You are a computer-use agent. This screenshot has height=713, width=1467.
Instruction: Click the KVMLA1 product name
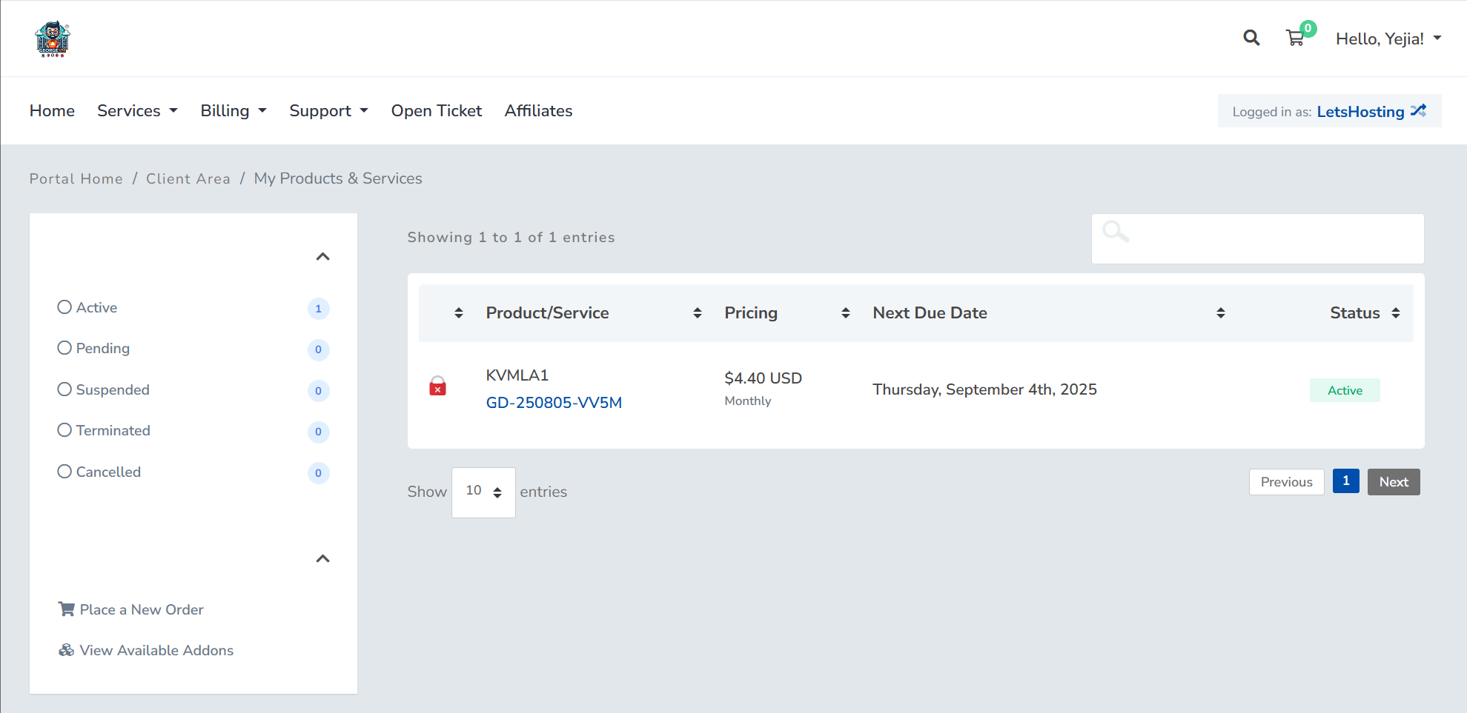pyautogui.click(x=517, y=375)
